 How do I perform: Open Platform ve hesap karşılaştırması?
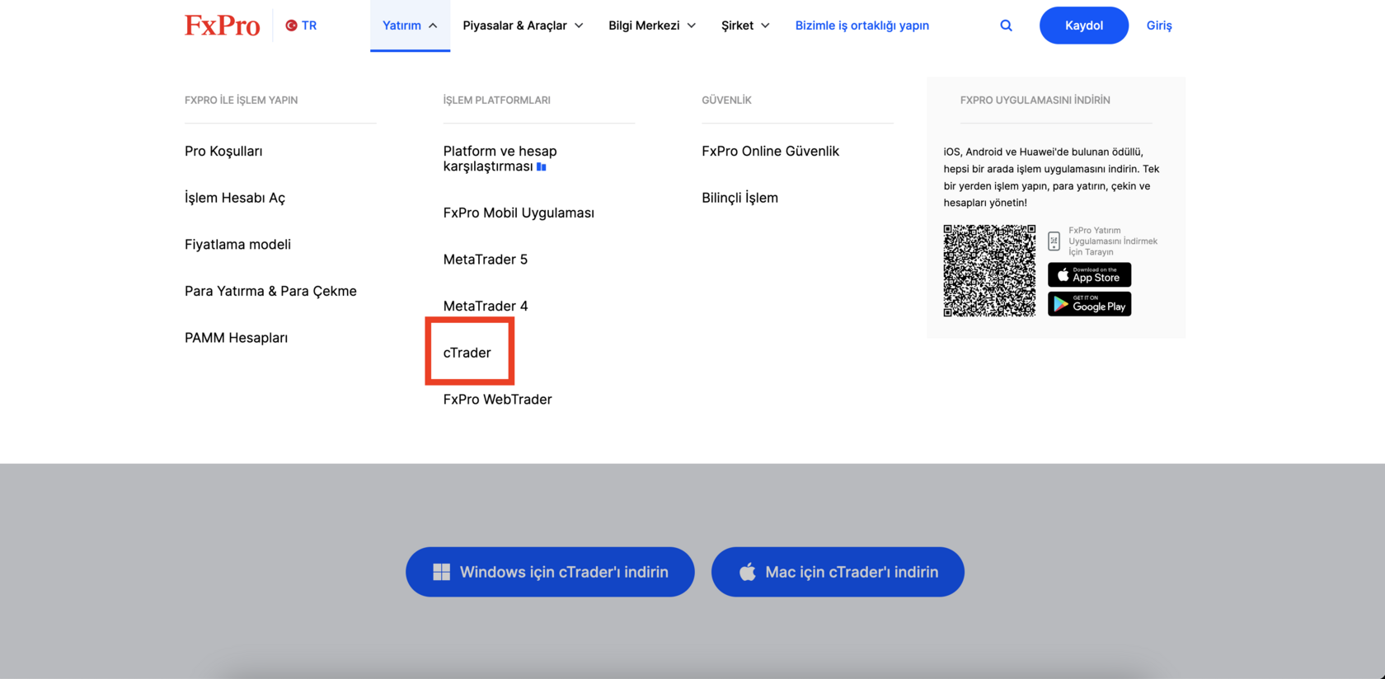coord(500,158)
